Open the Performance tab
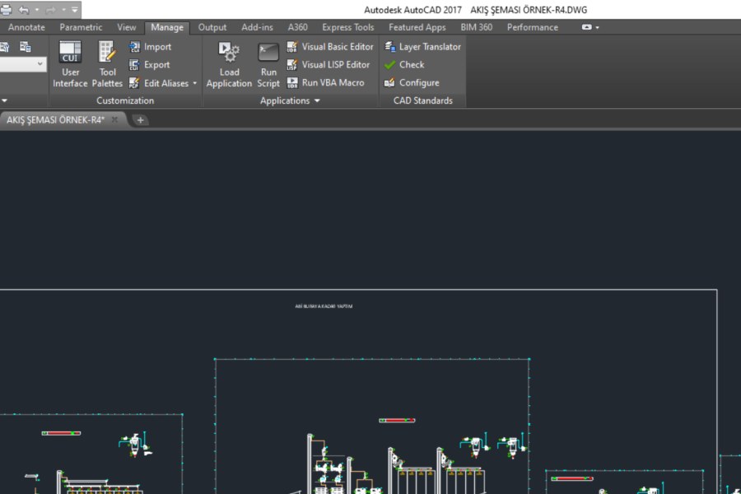Image resolution: width=741 pixels, height=494 pixels. pyautogui.click(x=532, y=27)
